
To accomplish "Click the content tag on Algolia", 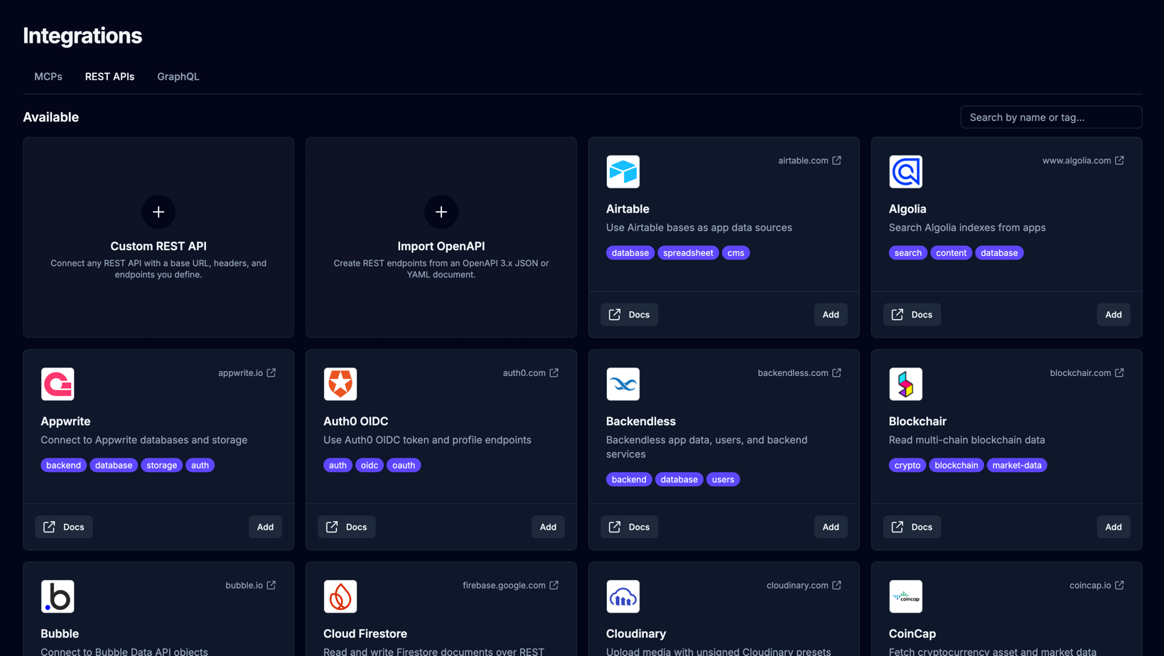I will click(951, 253).
